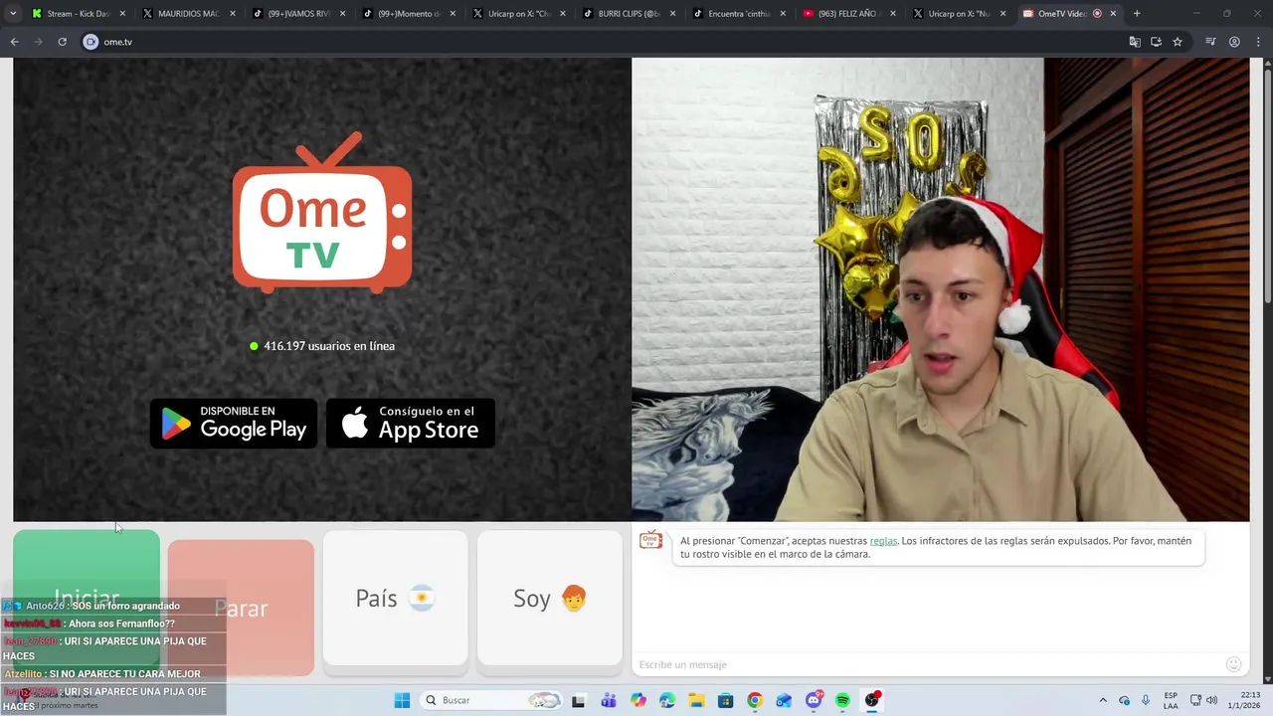Screen dimensions: 1273x716
Task: Switch to the VAMOS RIVER TikTok tab
Action: pyautogui.click(x=298, y=14)
